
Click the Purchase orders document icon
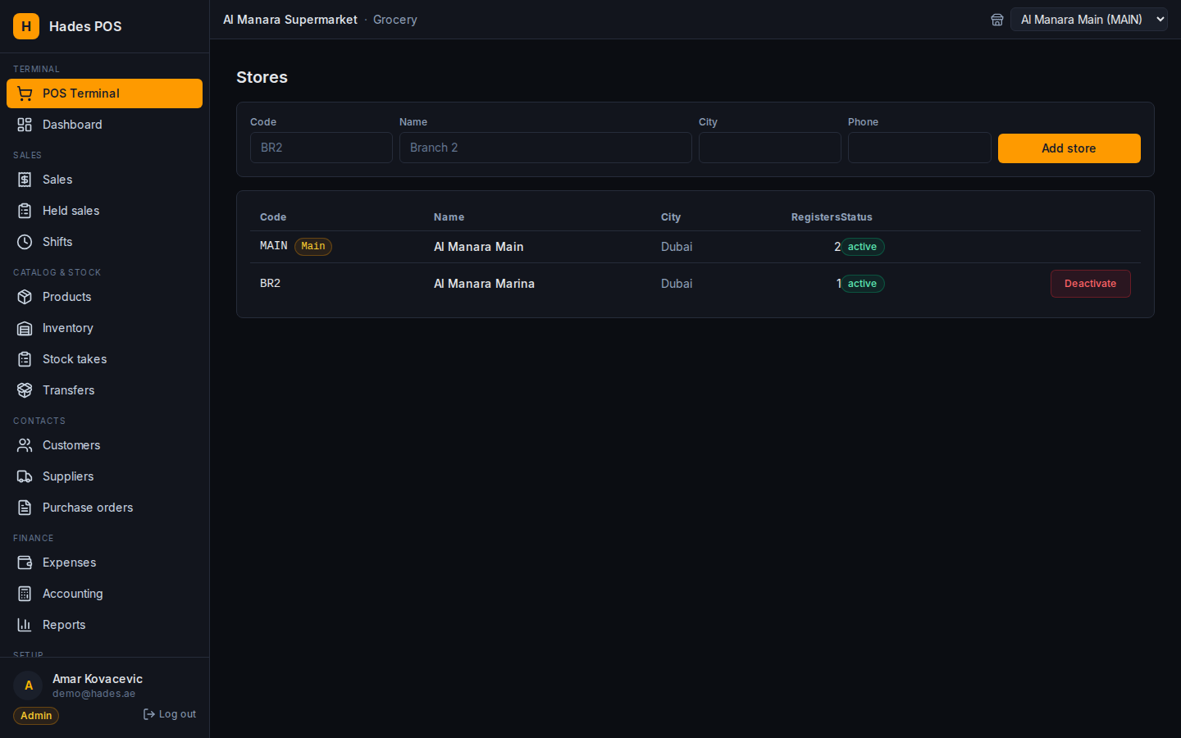click(25, 508)
